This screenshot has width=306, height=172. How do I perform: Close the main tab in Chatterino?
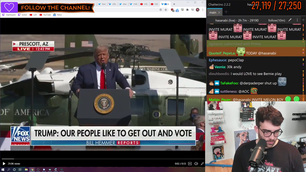pyautogui.click(x=219, y=12)
